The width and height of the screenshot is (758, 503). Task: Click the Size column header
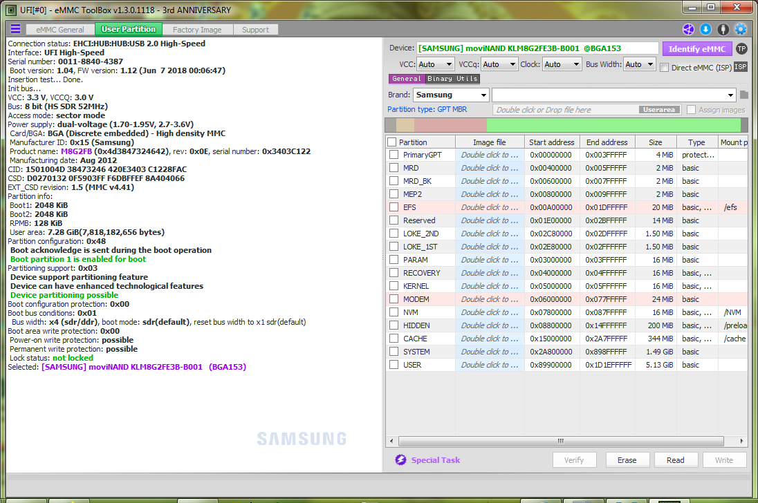coord(656,142)
